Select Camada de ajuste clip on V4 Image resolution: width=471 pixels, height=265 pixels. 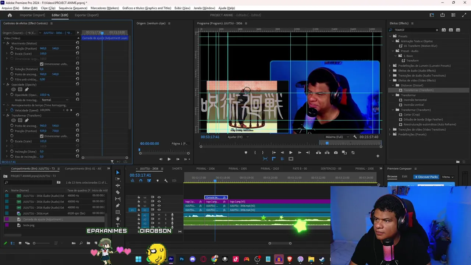pyautogui.click(x=216, y=198)
